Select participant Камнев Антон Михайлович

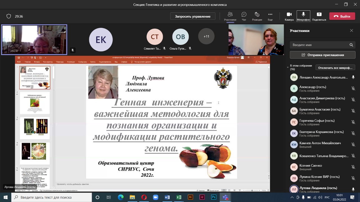tap(323, 144)
